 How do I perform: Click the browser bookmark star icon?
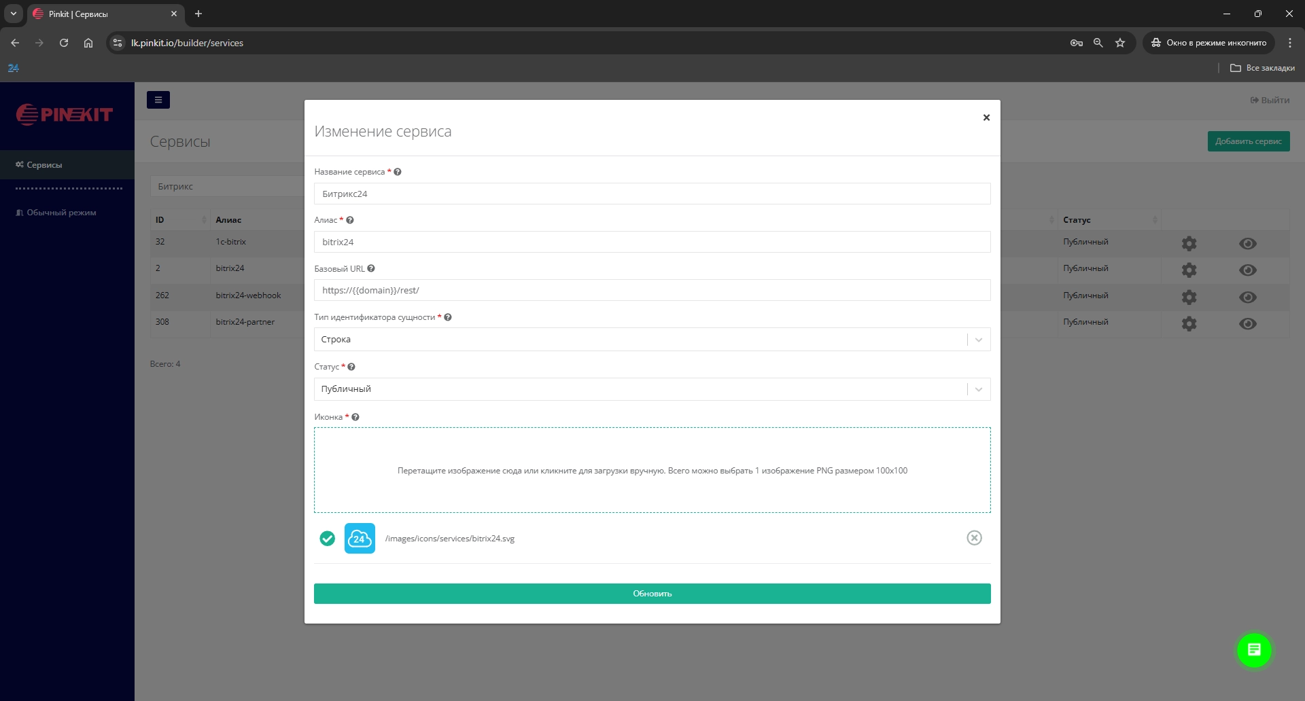[1120, 43]
